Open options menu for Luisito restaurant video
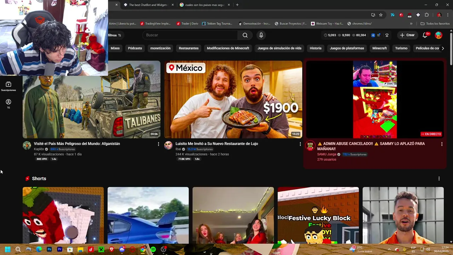453x255 pixels. coord(300,144)
